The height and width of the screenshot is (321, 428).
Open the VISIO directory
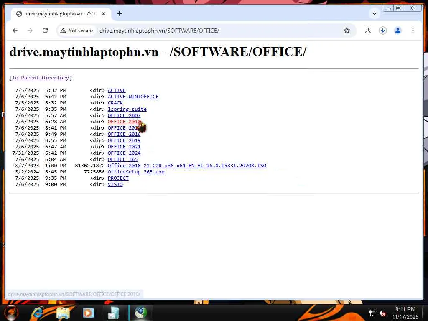[x=115, y=184]
